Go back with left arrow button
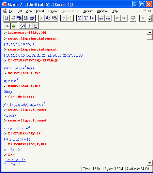 [x=117, y=18]
